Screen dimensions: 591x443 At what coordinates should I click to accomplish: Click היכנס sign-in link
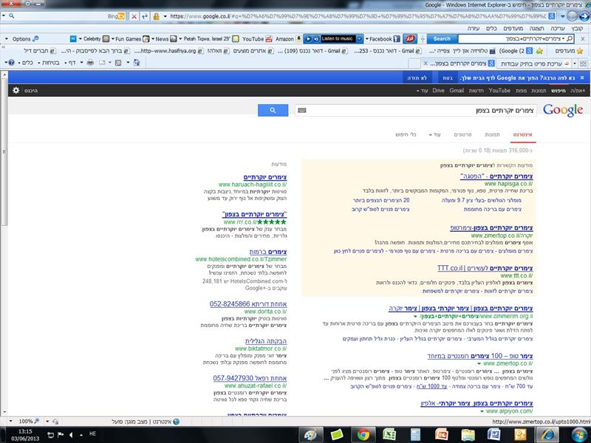[x=31, y=90]
